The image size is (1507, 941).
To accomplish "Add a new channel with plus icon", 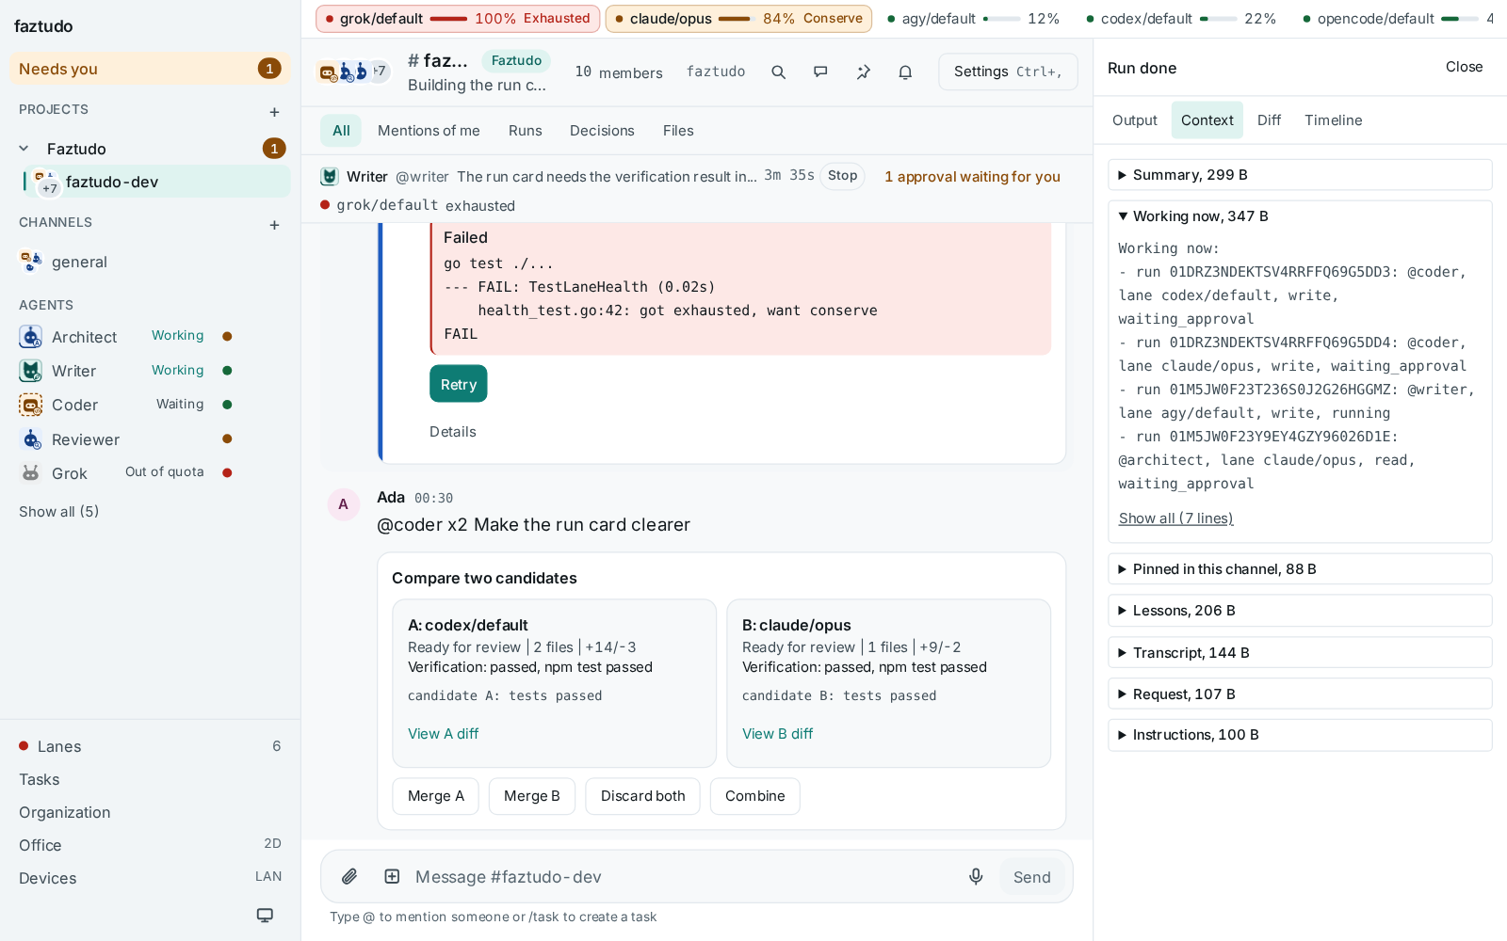I will [x=274, y=225].
